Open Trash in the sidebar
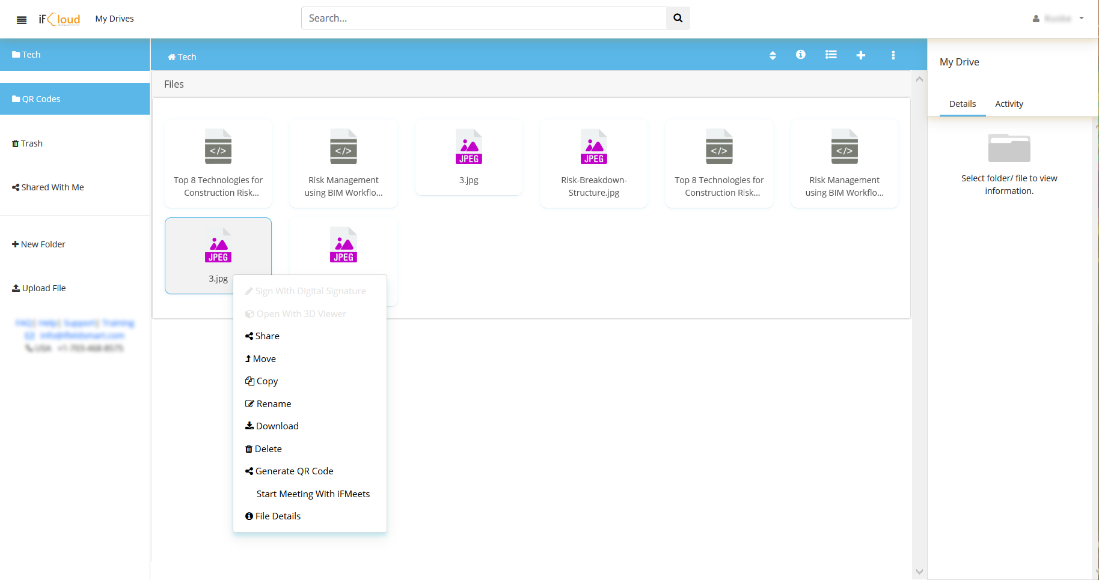 pyautogui.click(x=28, y=143)
